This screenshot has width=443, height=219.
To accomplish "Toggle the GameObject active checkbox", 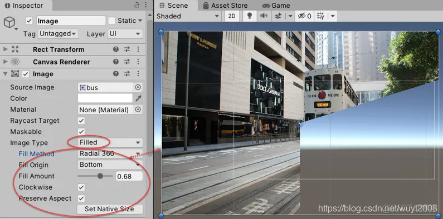I will tap(29, 21).
